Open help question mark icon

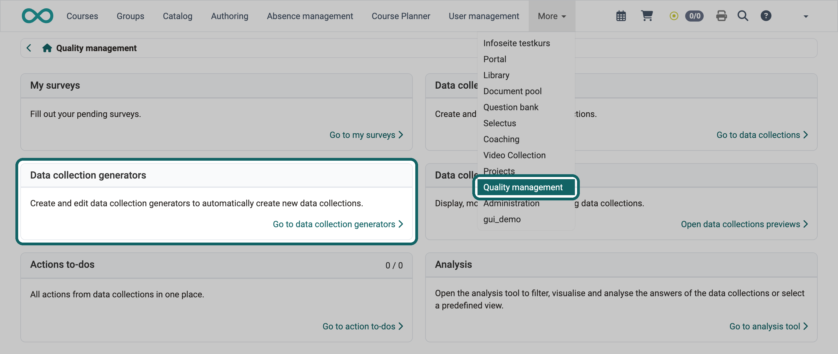[x=766, y=16]
